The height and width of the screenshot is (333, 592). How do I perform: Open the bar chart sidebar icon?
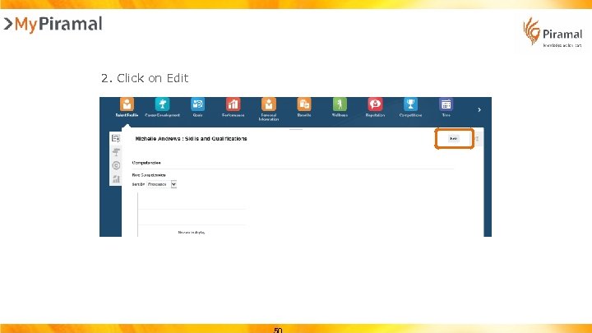click(x=116, y=179)
